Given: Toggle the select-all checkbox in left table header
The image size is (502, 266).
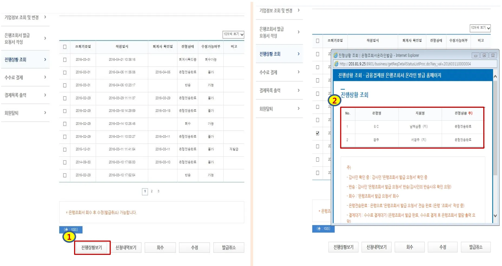Looking at the screenshot, I should pyautogui.click(x=65, y=47).
